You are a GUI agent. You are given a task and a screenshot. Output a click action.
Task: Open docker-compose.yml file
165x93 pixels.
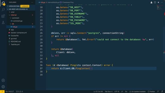point(19,33)
